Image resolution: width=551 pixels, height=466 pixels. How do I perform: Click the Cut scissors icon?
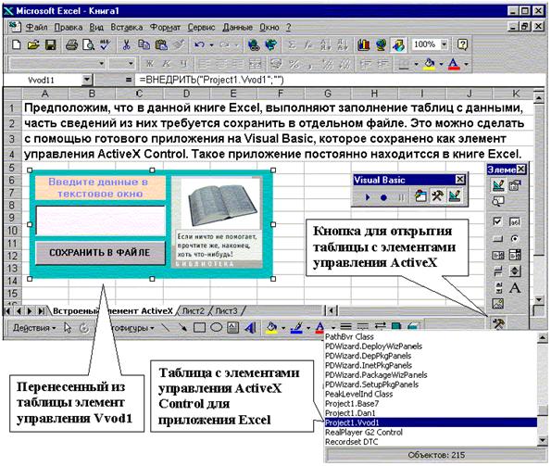[127, 44]
